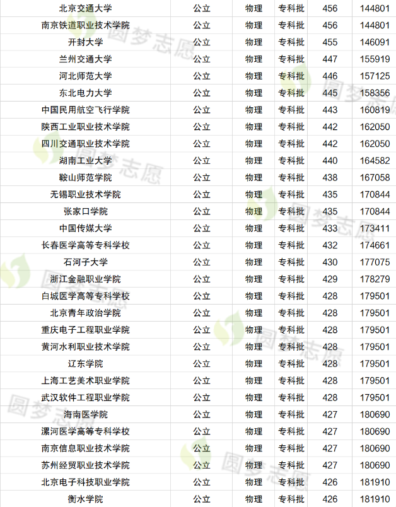The image size is (396, 507).
Task: Select the 兰州交通大学 entry
Action: pos(85,59)
